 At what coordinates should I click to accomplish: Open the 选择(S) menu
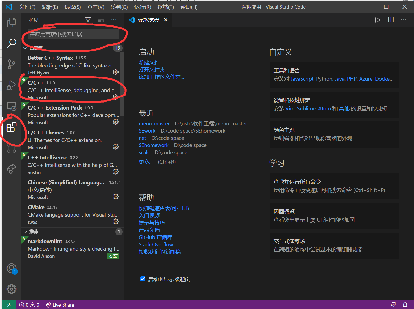[72, 7]
